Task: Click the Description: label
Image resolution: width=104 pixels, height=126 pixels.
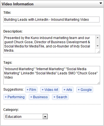Action: click(13, 31)
